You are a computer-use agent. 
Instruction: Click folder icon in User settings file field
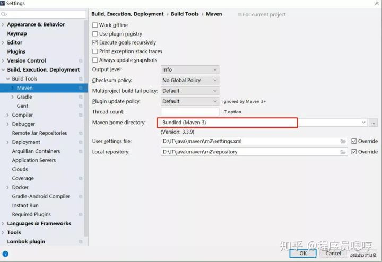(343, 141)
